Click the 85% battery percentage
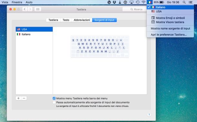The height and width of the screenshot is (122, 197). click(156, 2)
